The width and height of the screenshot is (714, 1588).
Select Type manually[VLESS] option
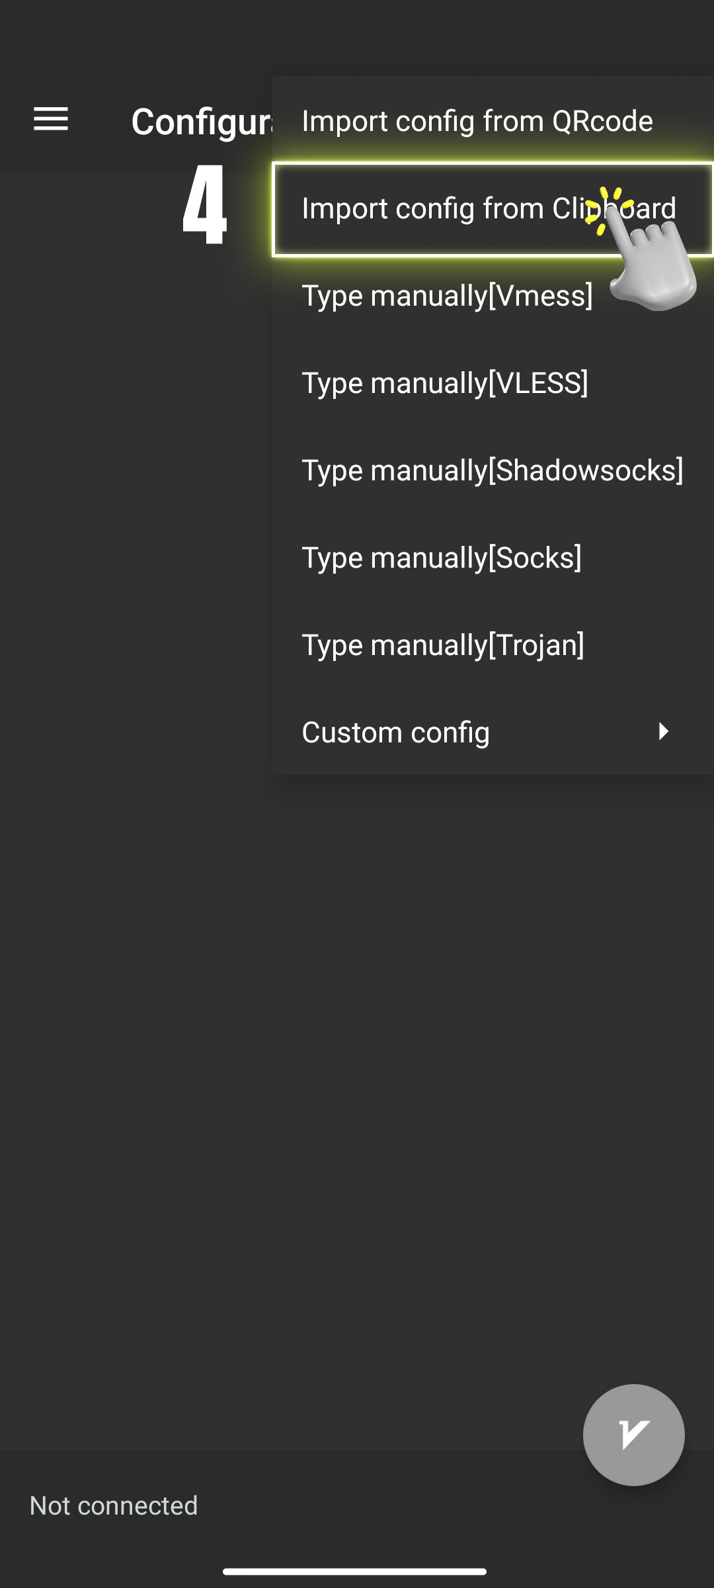[x=493, y=383]
